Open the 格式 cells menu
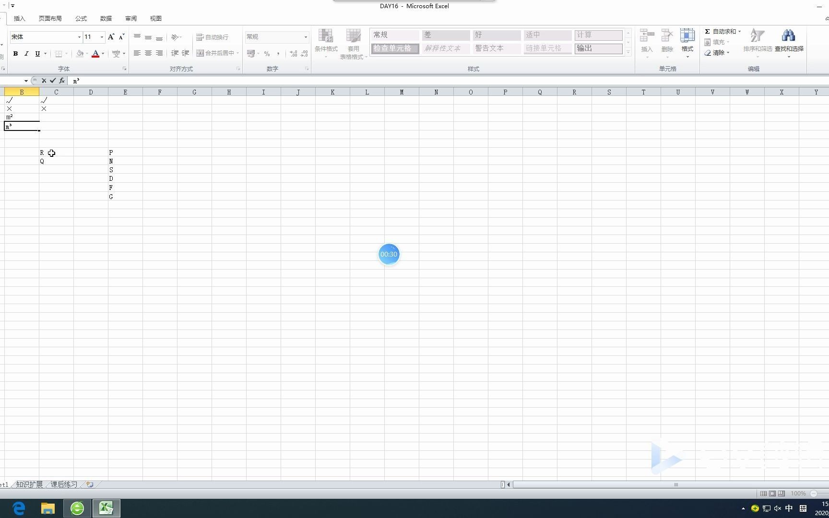 pyautogui.click(x=687, y=43)
